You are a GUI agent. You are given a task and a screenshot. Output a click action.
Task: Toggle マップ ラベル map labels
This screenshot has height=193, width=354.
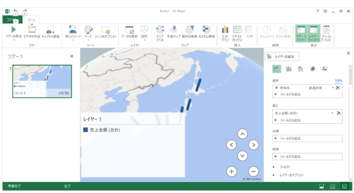pos(160,33)
